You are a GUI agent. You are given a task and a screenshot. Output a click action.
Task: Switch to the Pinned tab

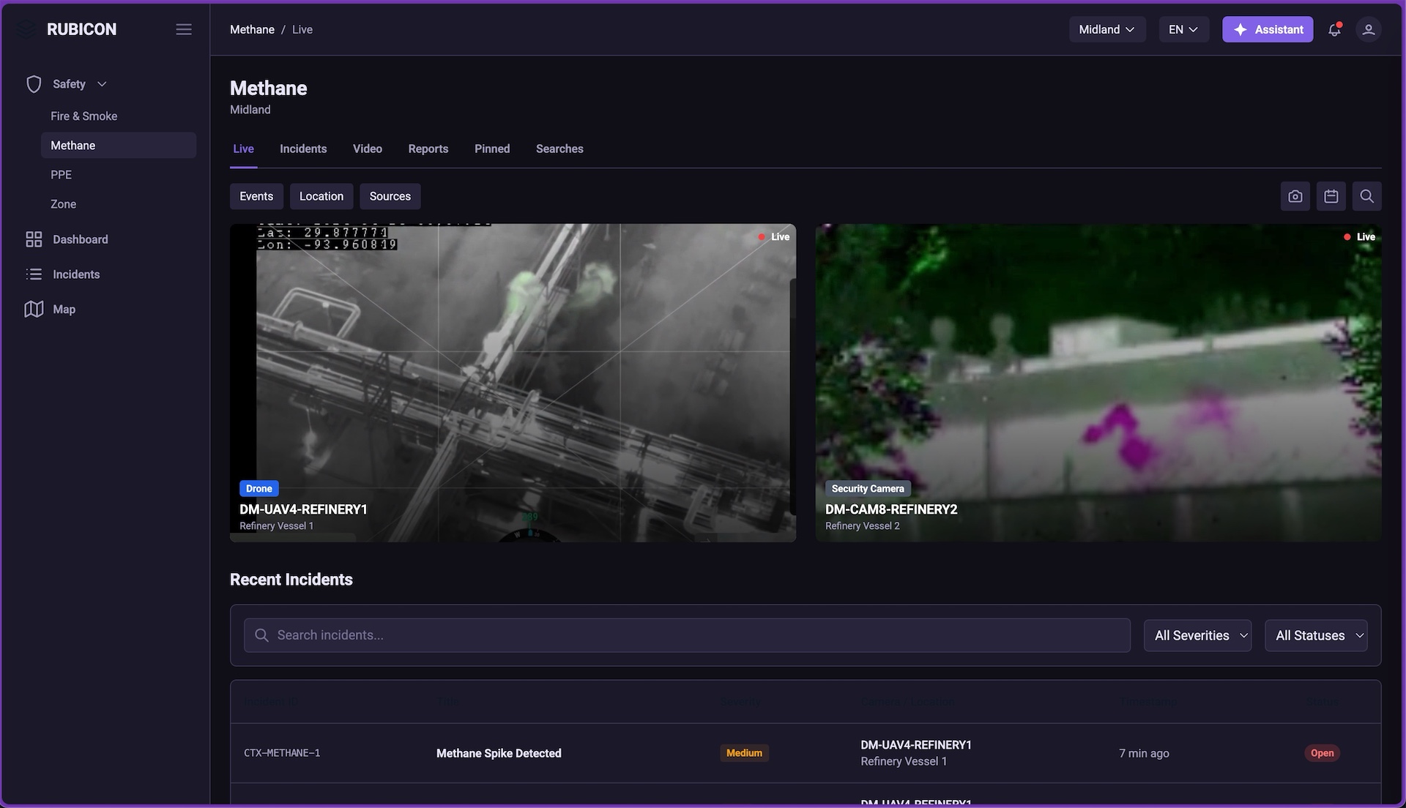click(x=492, y=149)
